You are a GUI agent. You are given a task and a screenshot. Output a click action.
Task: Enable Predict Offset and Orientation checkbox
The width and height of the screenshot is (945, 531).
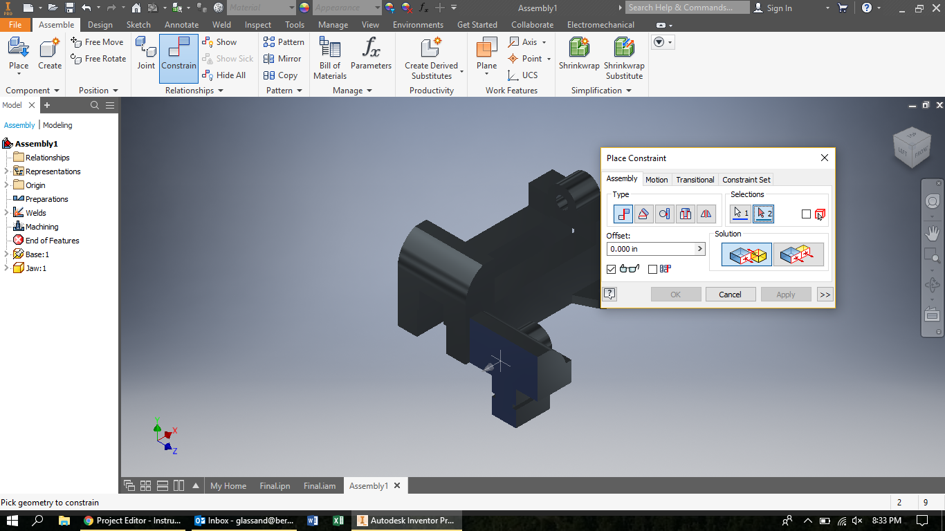tap(652, 269)
